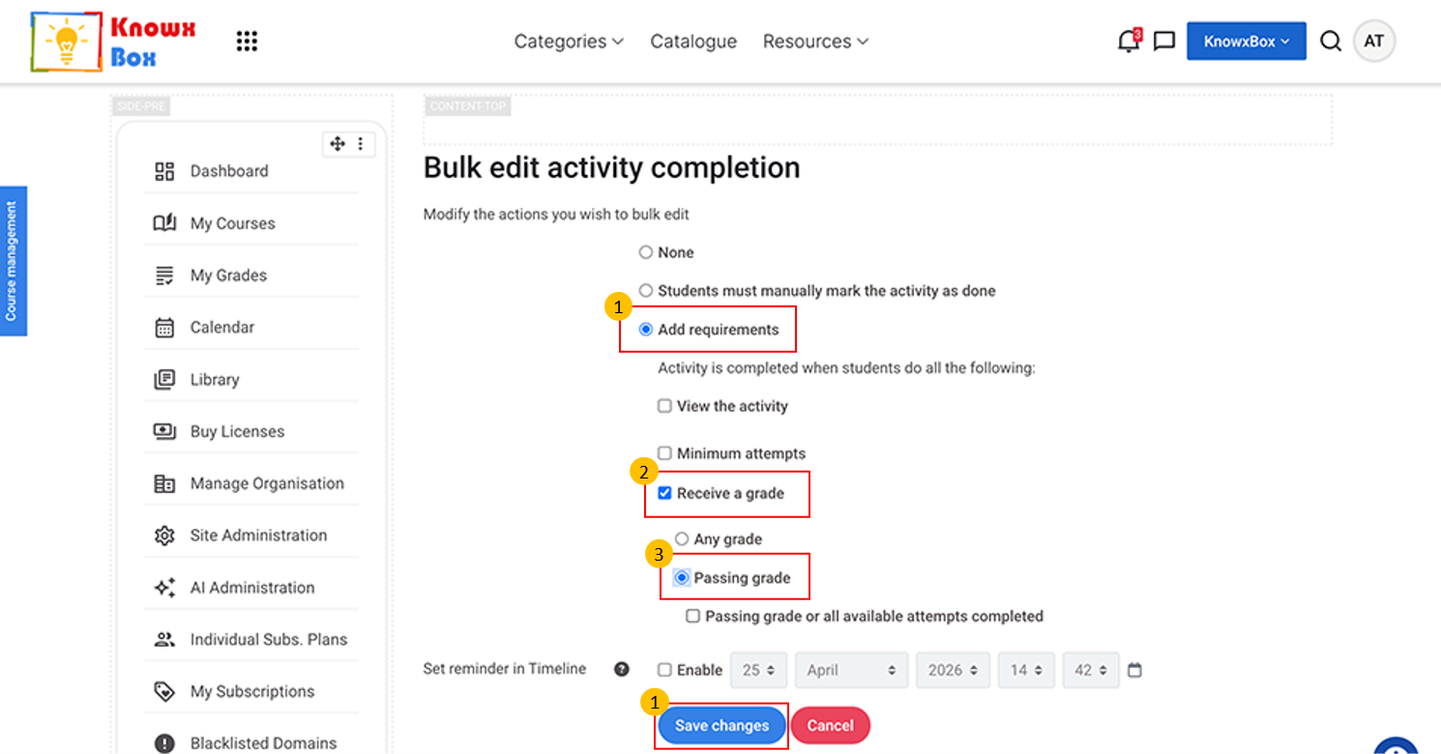Enable the timeline reminder checkbox
1441x754 pixels.
(x=664, y=670)
